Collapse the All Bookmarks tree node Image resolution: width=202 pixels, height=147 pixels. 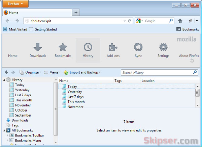point(4,130)
